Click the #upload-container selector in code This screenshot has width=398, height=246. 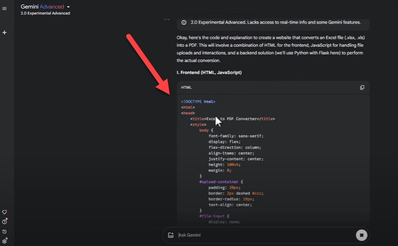[x=219, y=182]
